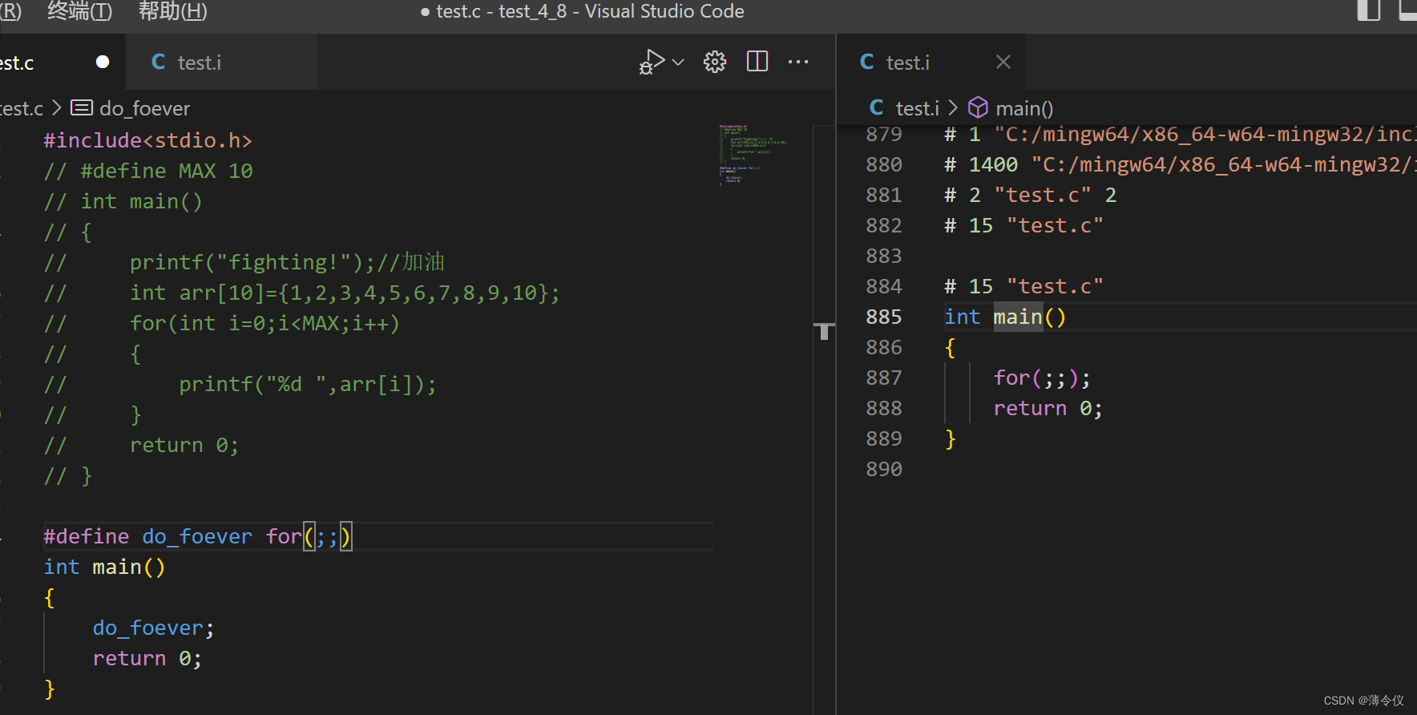1417x715 pixels.
Task: Click the cube symbol icon beside main()
Action: pyautogui.click(x=978, y=107)
